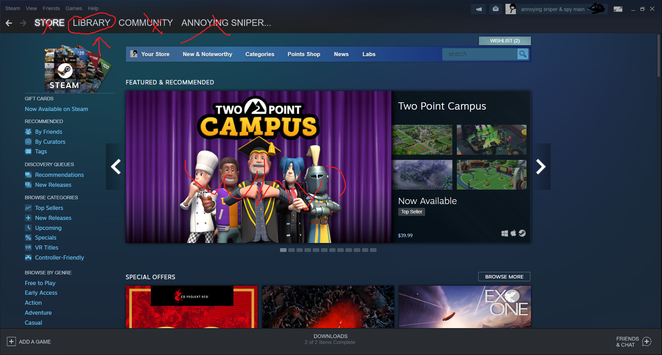Open the EXO ONE special offer

(x=465, y=307)
